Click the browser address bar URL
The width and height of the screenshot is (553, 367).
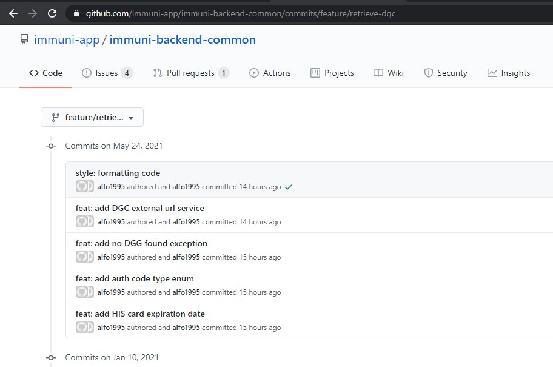tap(241, 13)
